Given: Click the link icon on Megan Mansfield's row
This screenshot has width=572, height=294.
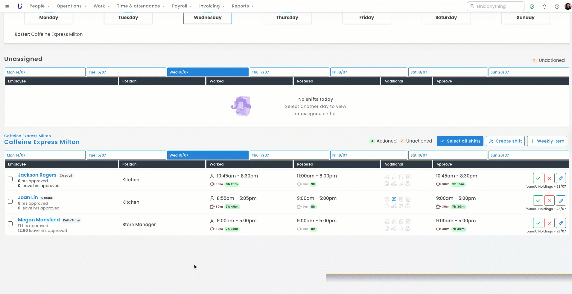Looking at the screenshot, I should coord(561,223).
